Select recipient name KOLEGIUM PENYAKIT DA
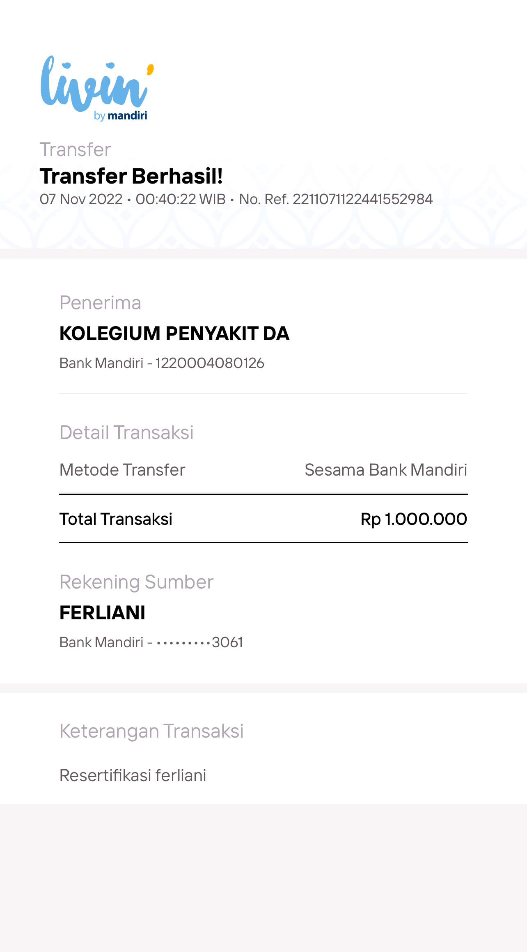The image size is (527, 952). click(x=174, y=333)
